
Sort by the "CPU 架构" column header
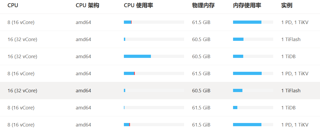coord(87,6)
